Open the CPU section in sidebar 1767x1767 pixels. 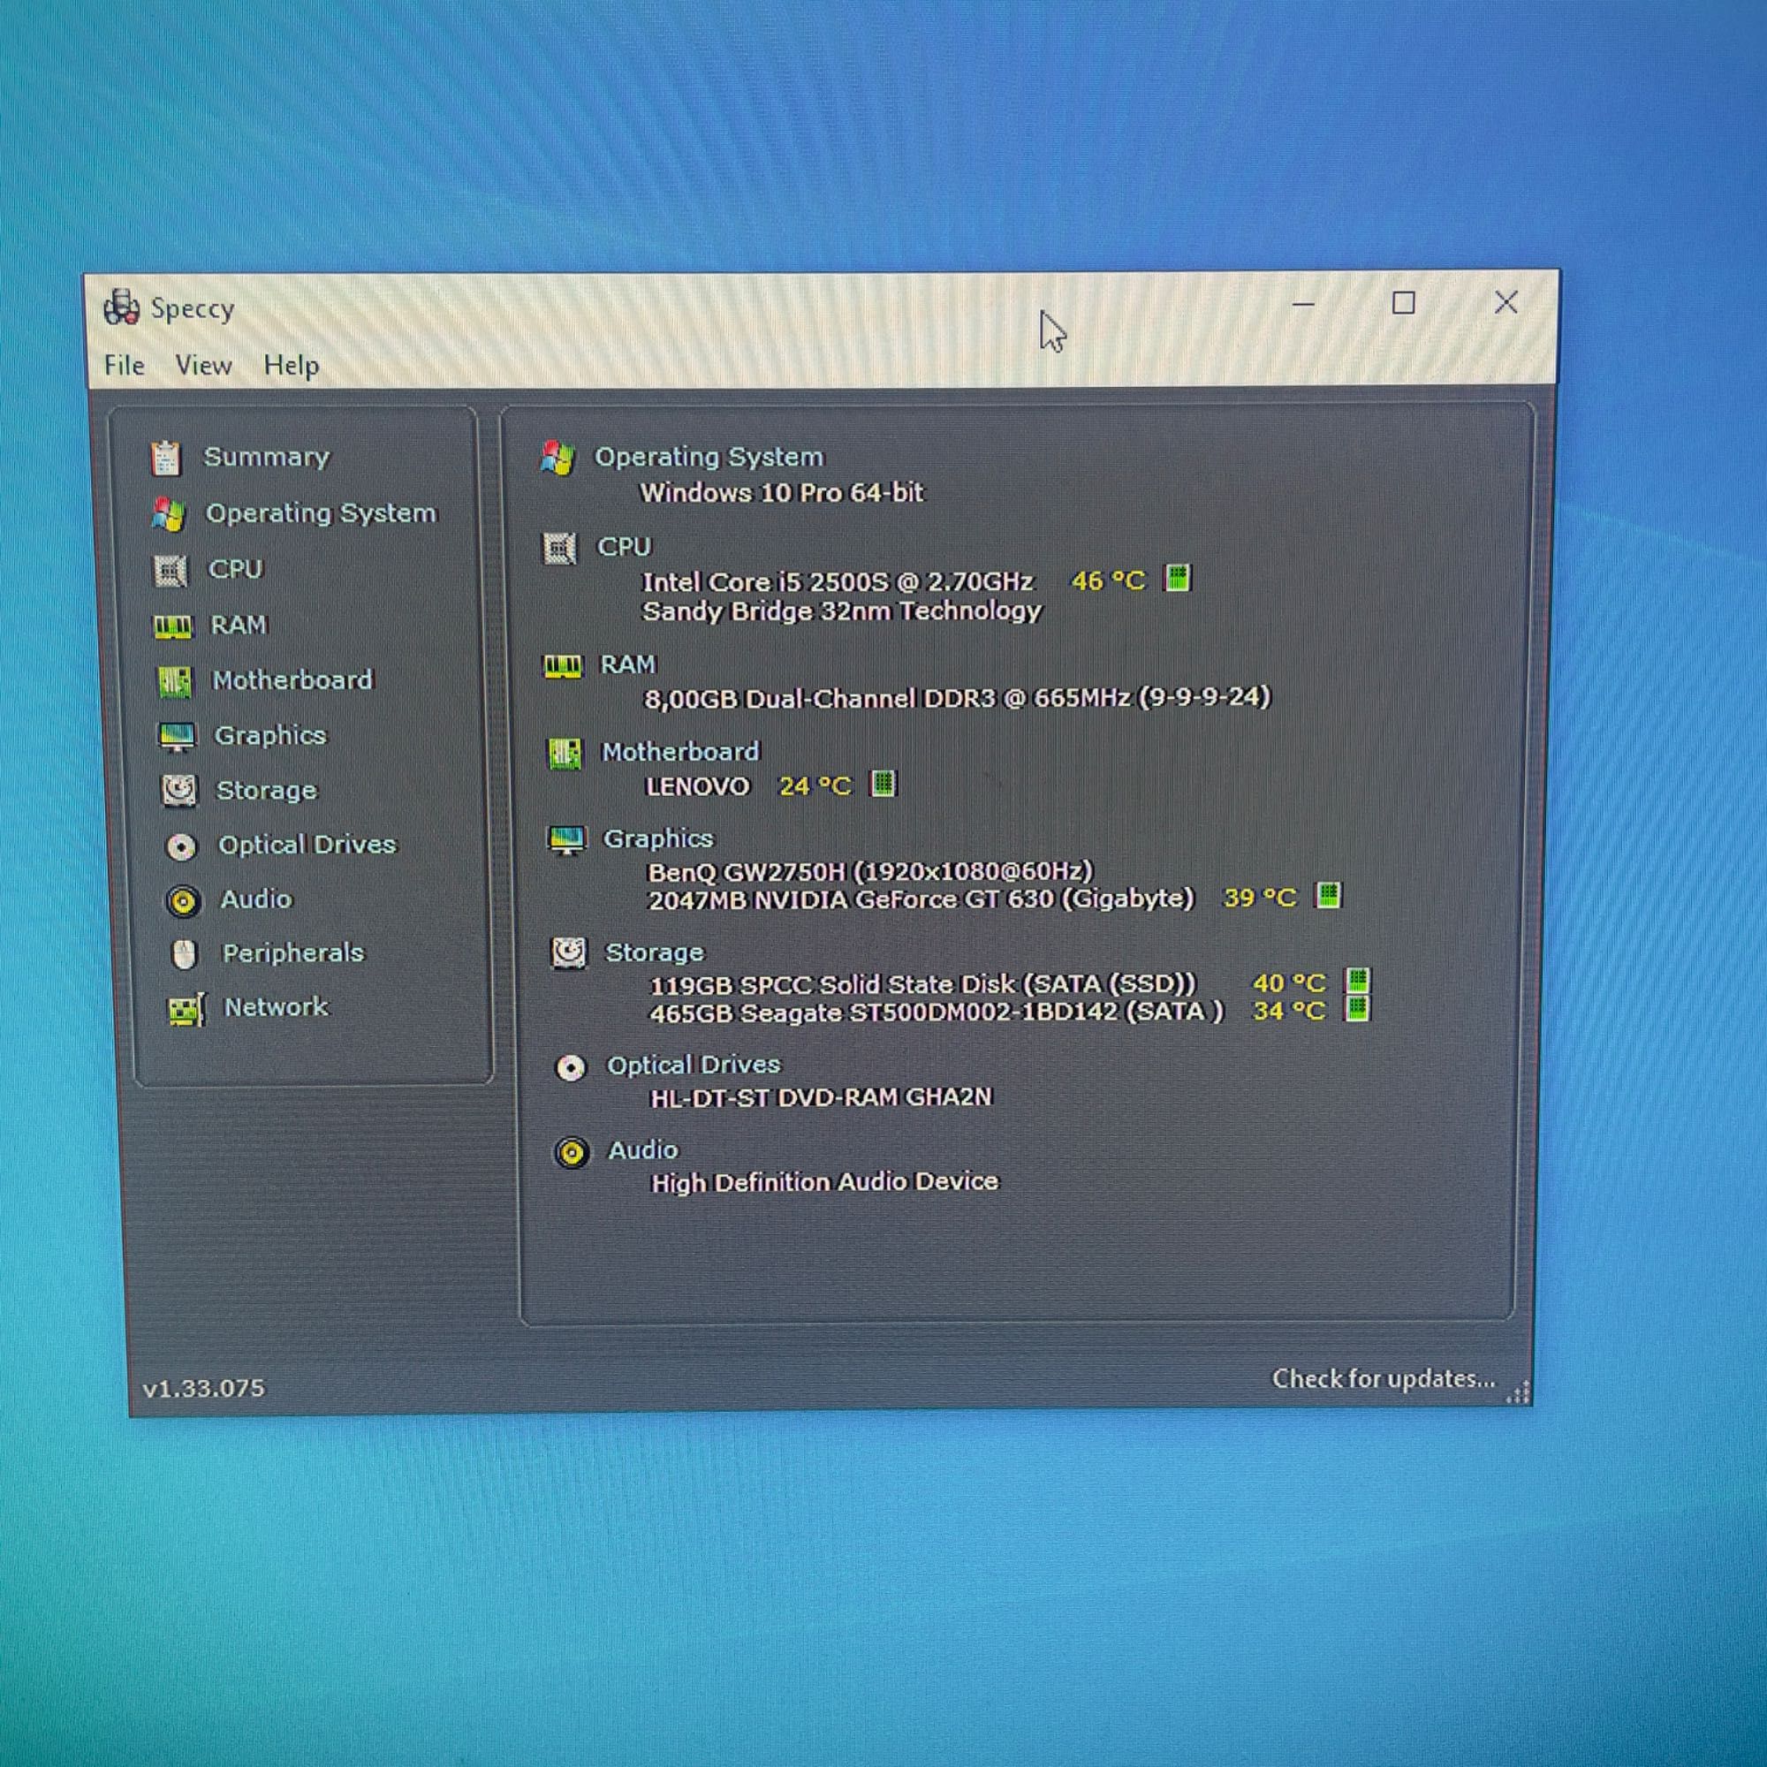(236, 569)
